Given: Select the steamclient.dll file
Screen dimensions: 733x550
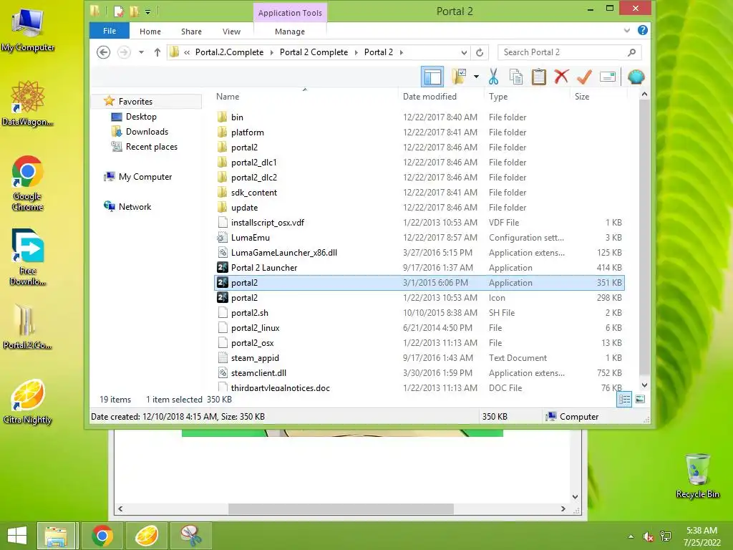Looking at the screenshot, I should [258, 372].
